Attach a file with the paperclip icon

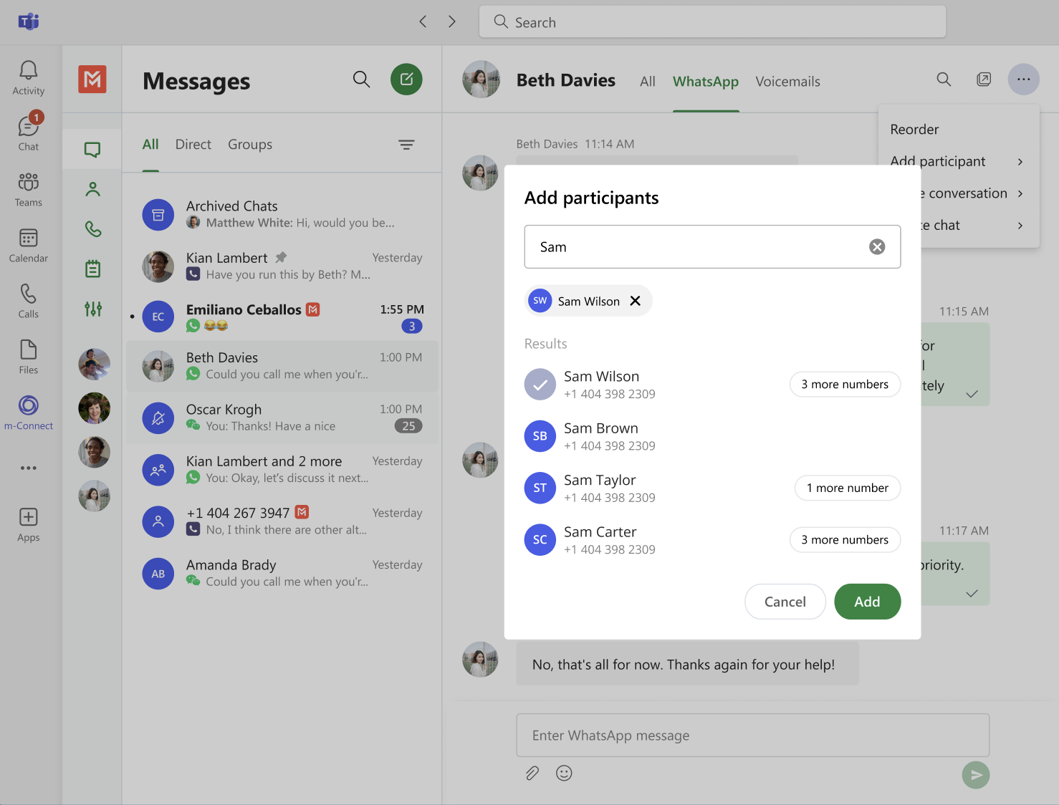coord(532,773)
